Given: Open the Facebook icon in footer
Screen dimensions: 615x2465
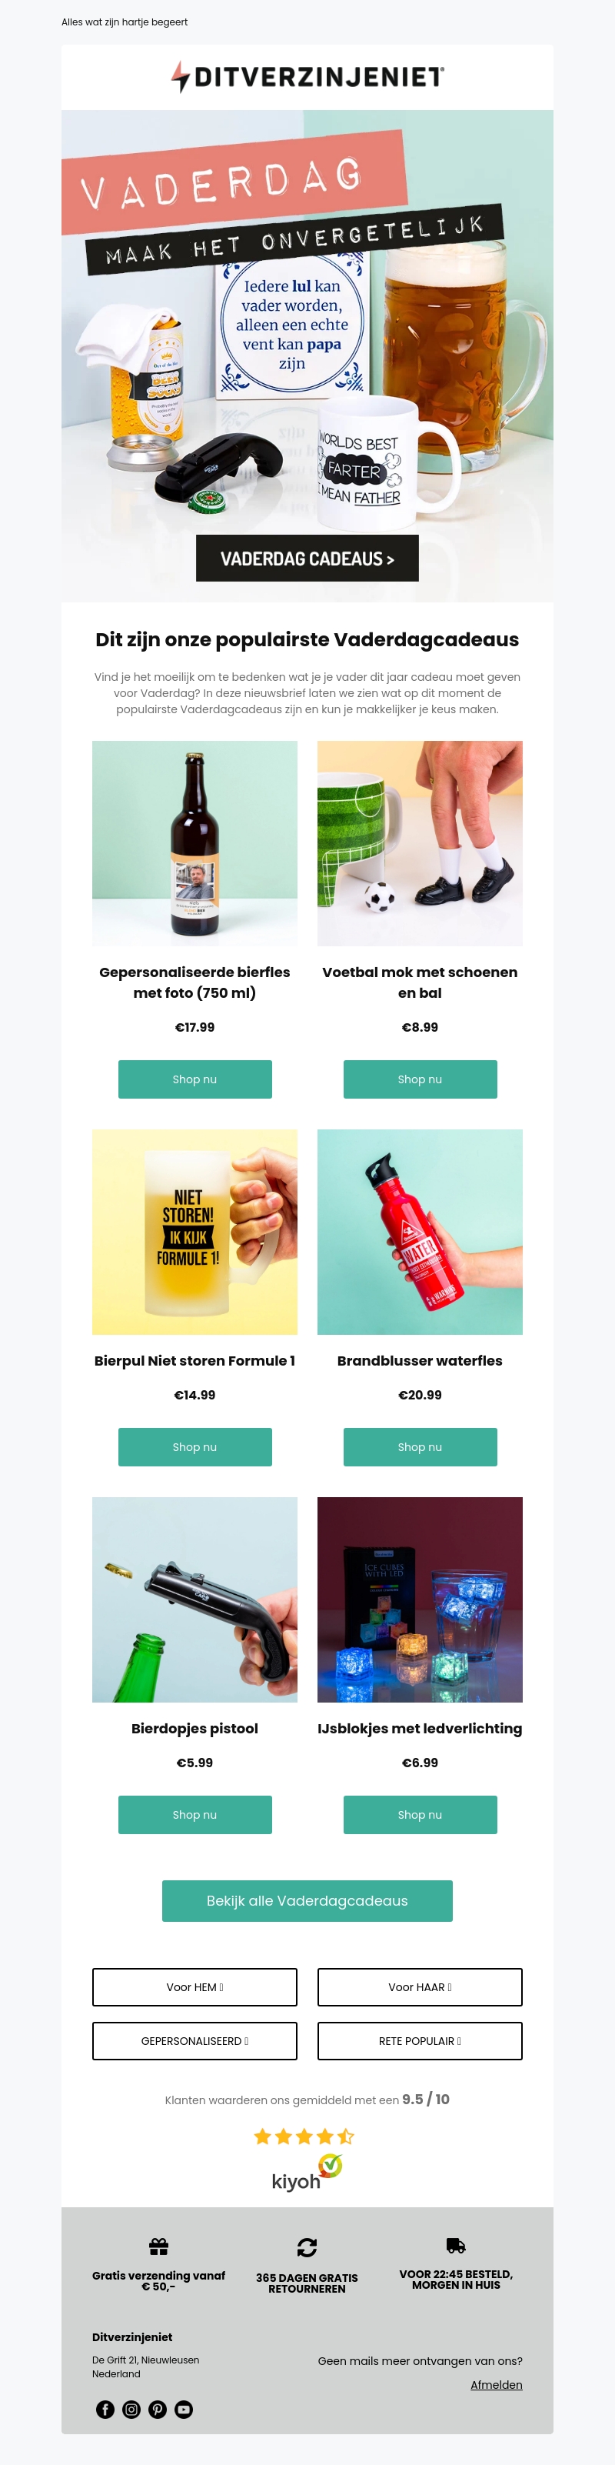Looking at the screenshot, I should click(105, 2409).
